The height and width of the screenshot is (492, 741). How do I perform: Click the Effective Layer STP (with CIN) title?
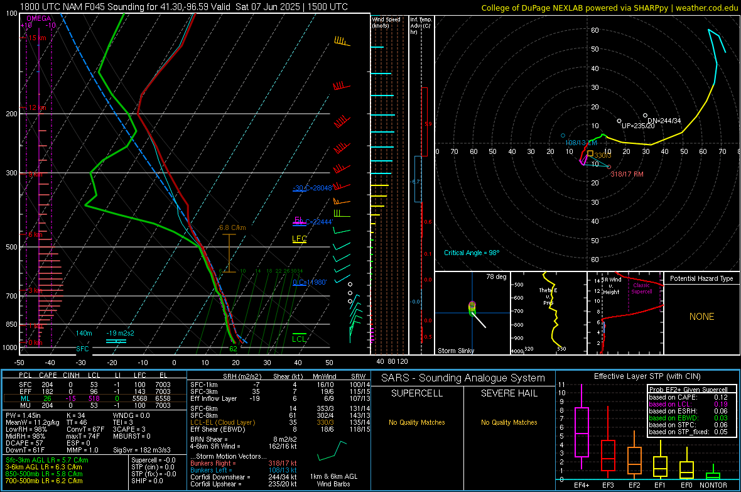[x=647, y=376]
